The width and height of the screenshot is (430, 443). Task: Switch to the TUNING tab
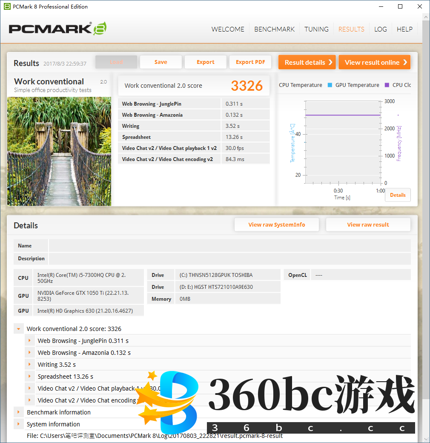(x=316, y=29)
